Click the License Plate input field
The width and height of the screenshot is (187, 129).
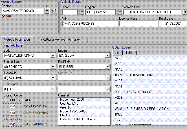tap(138, 24)
